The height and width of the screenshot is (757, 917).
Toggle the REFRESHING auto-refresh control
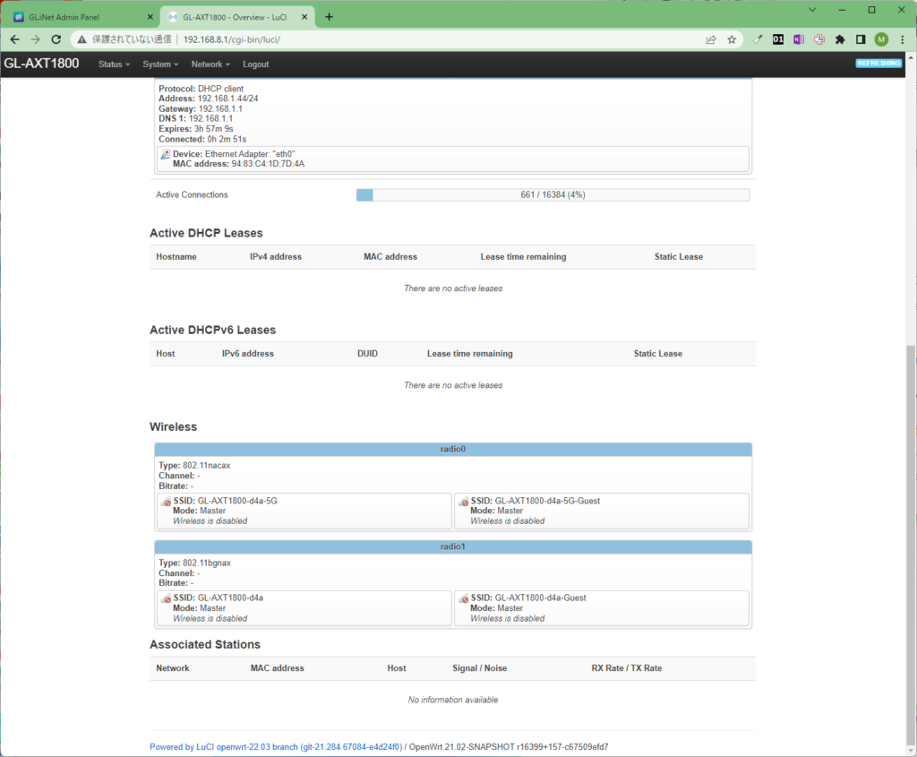point(878,63)
